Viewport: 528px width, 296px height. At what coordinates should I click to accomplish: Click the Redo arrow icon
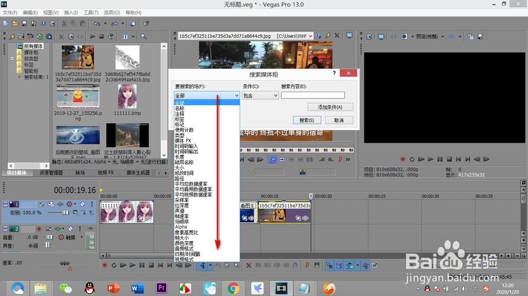[x=115, y=24]
